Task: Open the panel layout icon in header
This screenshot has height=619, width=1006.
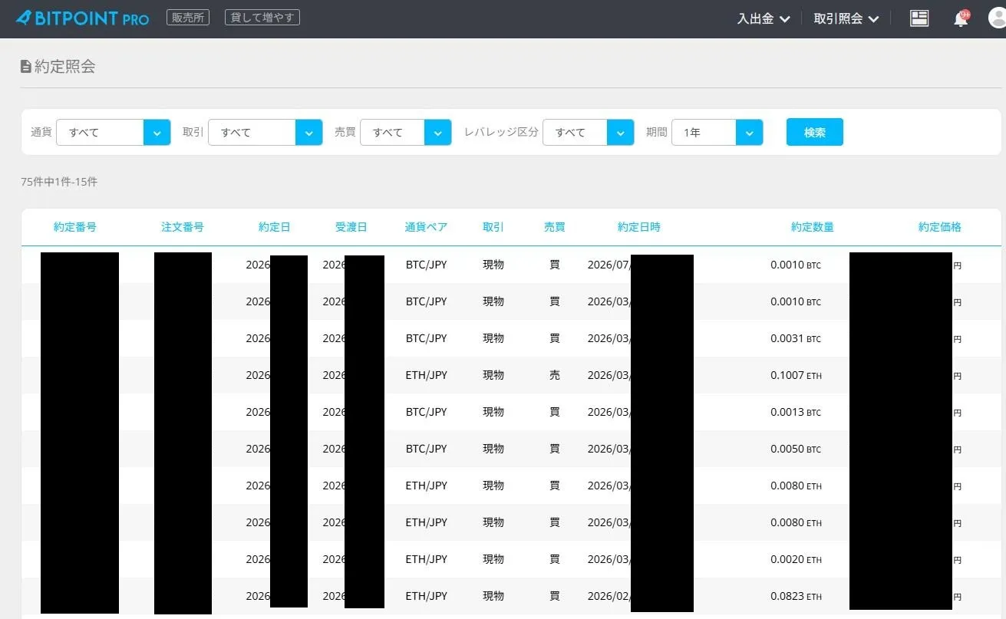Action: point(919,18)
